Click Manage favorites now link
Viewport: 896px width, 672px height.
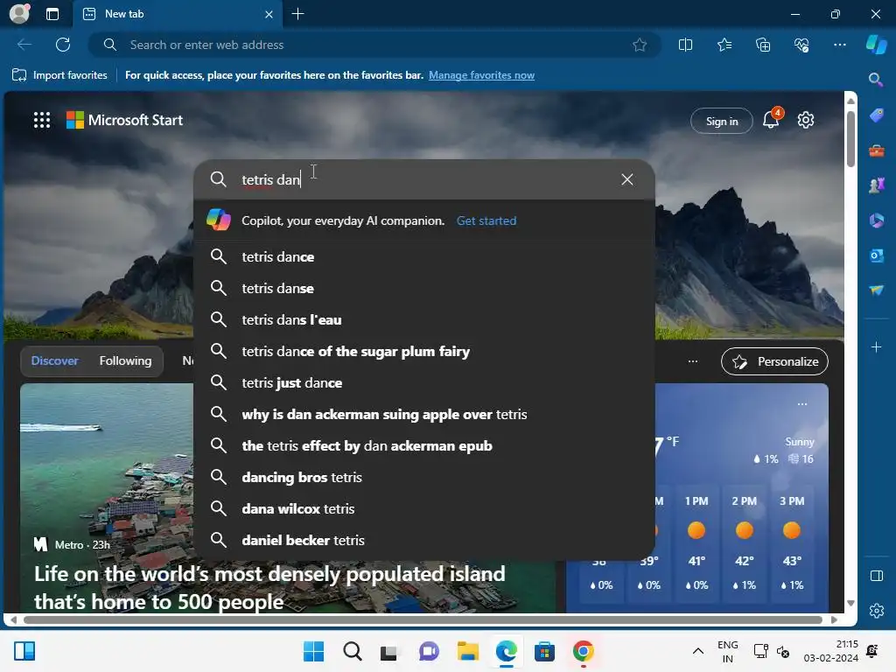[481, 75]
